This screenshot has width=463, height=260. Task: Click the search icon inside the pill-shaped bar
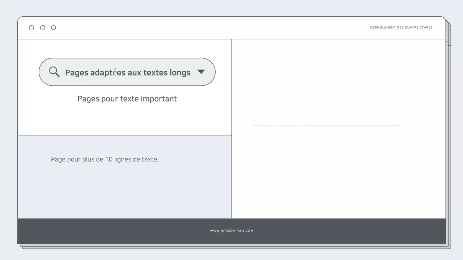coord(54,72)
